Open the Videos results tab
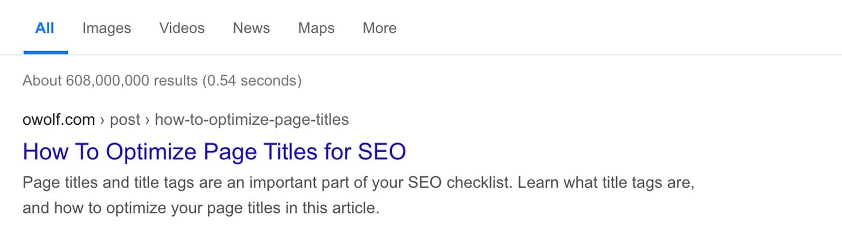842x241 pixels. point(182,28)
